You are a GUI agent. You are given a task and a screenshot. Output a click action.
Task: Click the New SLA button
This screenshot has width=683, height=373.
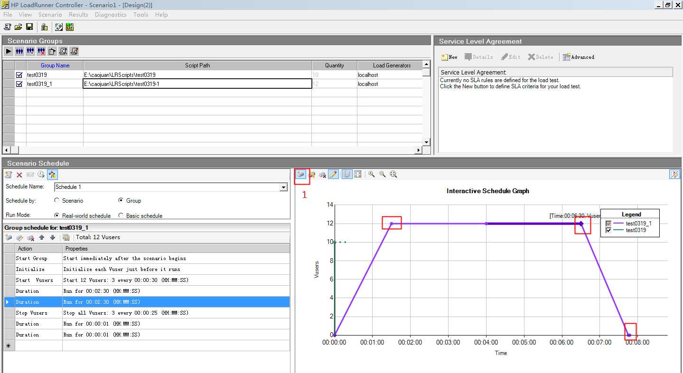[449, 57]
